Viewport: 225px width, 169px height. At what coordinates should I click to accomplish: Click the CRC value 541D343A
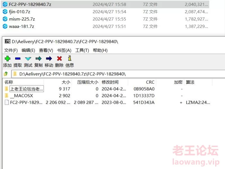point(144,102)
